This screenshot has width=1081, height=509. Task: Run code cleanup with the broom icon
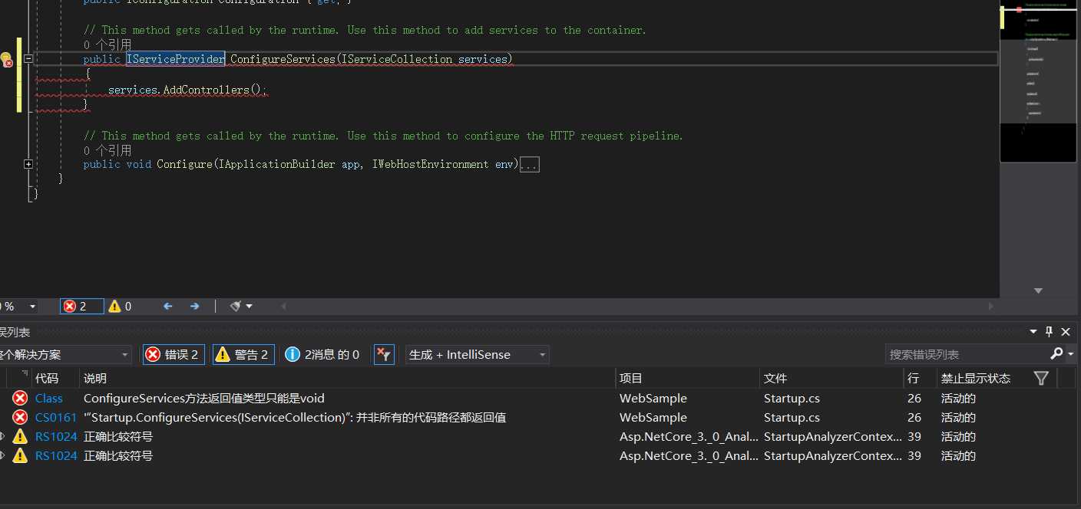236,306
